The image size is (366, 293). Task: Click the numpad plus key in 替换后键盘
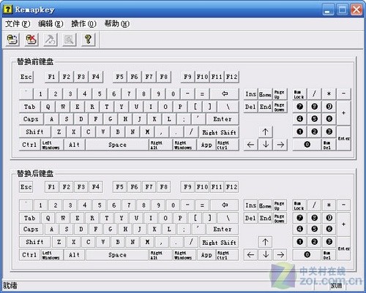pos(343,224)
